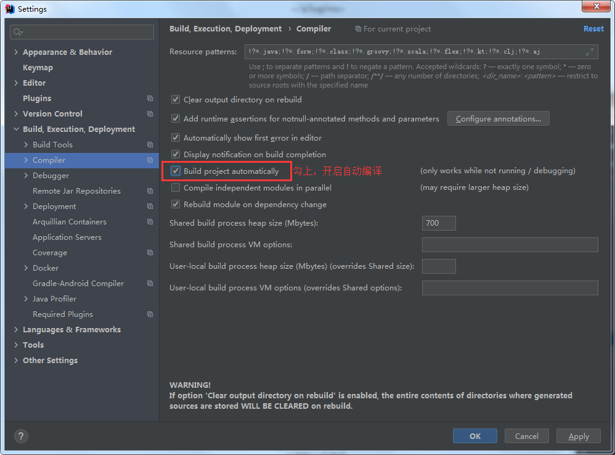Expand the Editor section
Screen dimensions: 615x455
pos(16,83)
